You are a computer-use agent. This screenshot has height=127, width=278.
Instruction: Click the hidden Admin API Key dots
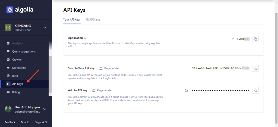pyautogui.click(x=220, y=90)
